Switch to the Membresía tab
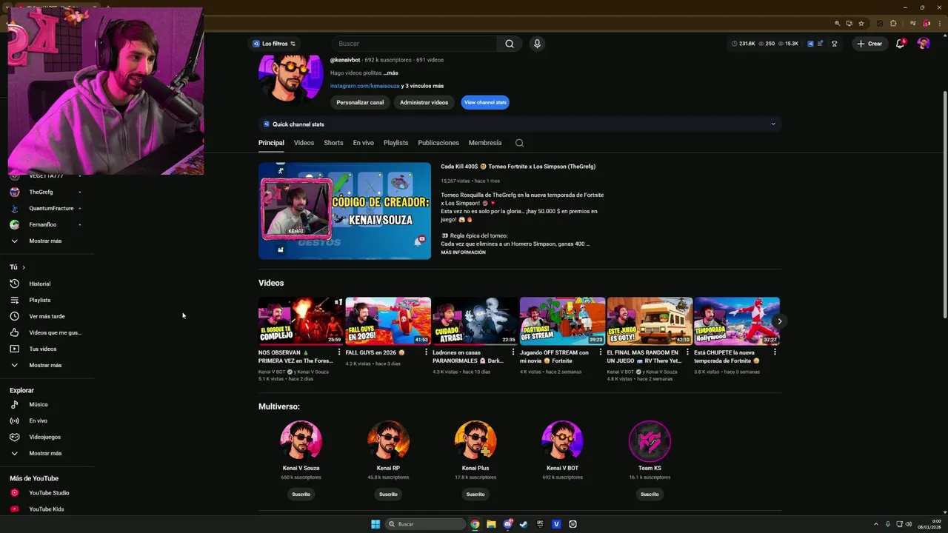The image size is (948, 533). tap(485, 143)
